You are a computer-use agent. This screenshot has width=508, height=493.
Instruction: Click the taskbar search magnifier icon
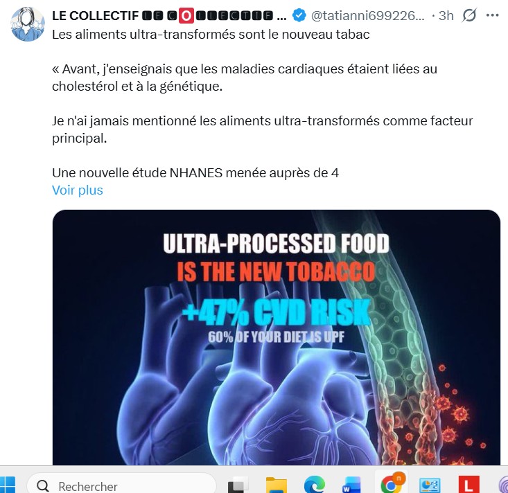pos(43,485)
